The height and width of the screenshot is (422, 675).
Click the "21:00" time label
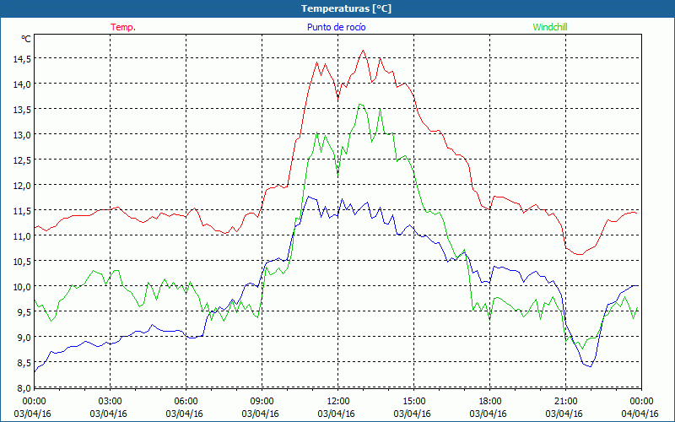pos(565,402)
